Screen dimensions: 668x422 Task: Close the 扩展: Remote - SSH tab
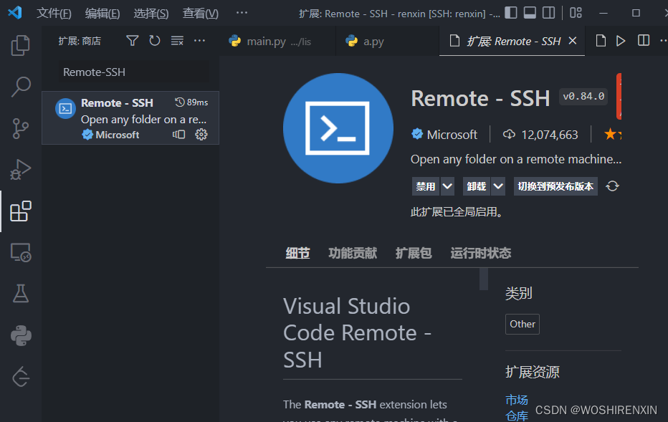[x=573, y=41]
